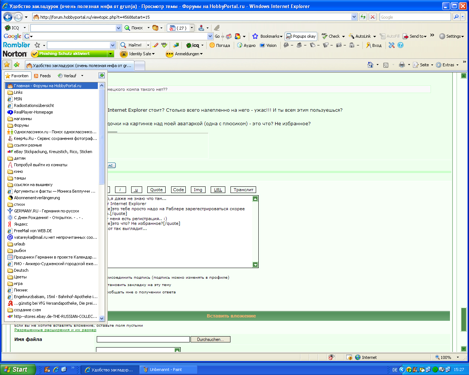
Task: Go back with the Back arrow
Action: (x=8, y=17)
